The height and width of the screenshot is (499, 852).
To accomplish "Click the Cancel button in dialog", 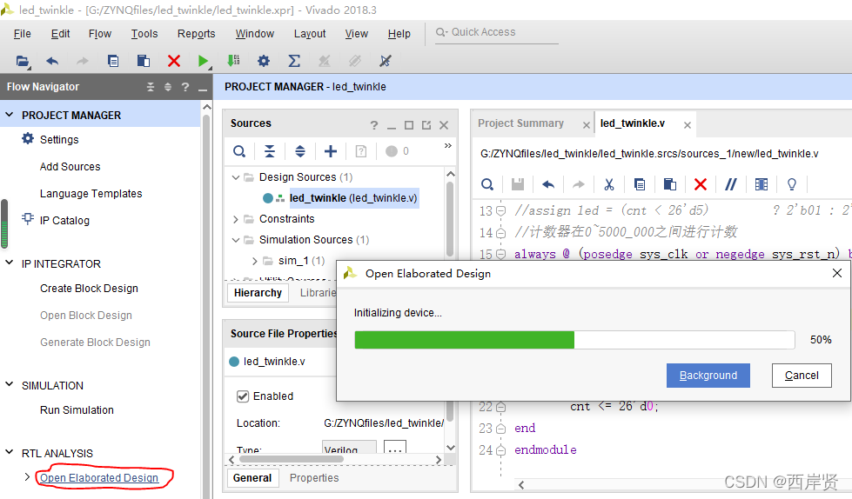I will 802,376.
